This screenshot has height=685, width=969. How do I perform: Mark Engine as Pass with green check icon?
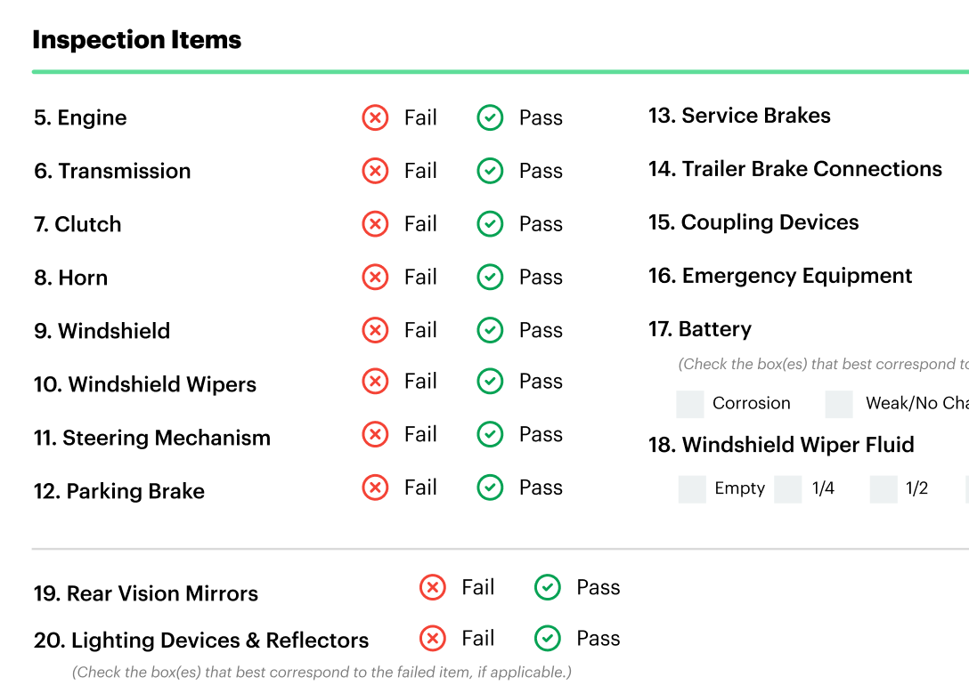pyautogui.click(x=490, y=117)
